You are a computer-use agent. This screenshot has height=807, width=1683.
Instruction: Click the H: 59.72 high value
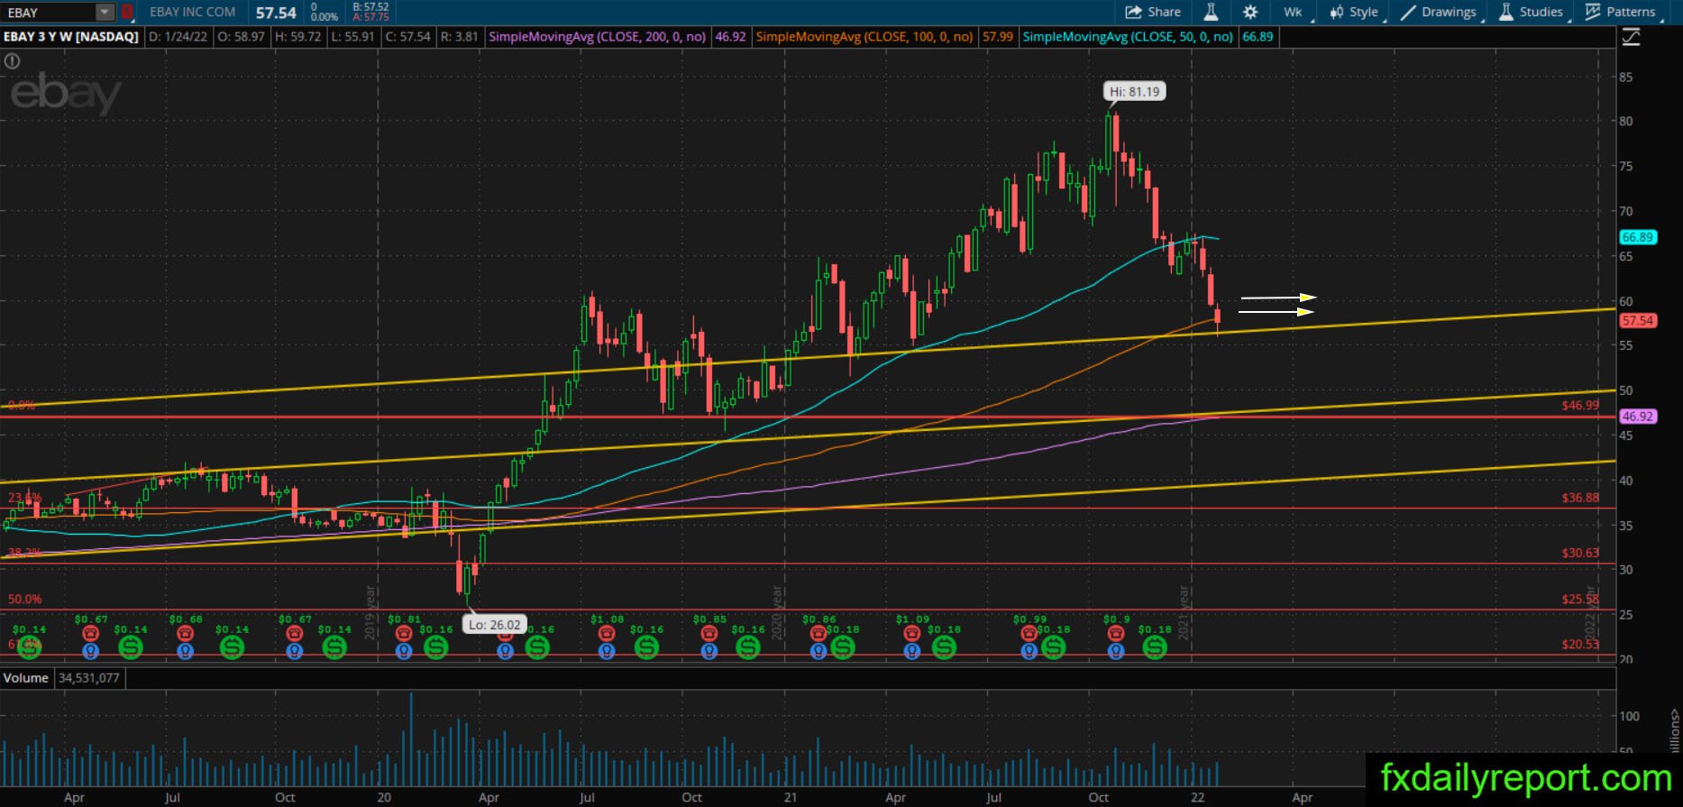(x=297, y=37)
